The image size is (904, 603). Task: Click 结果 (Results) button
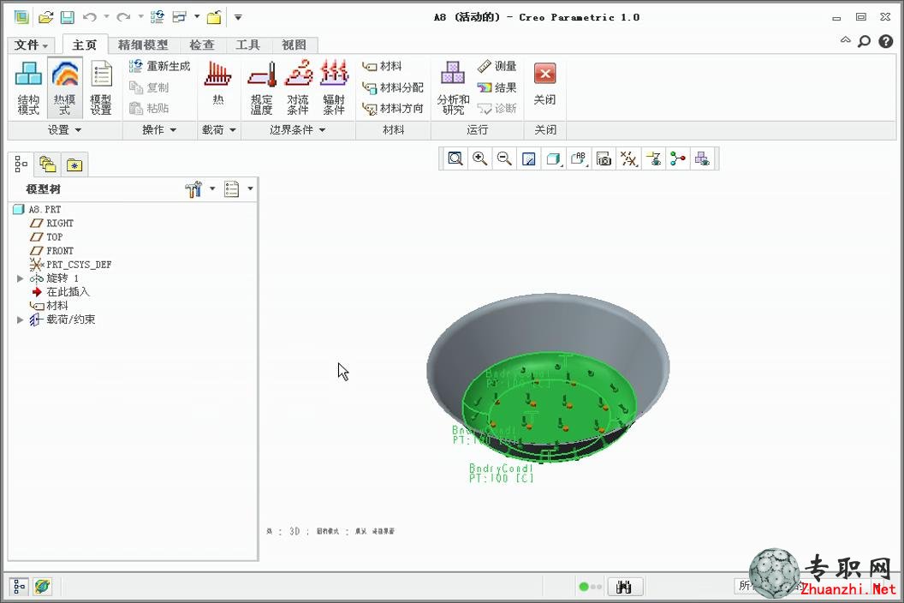coord(497,87)
